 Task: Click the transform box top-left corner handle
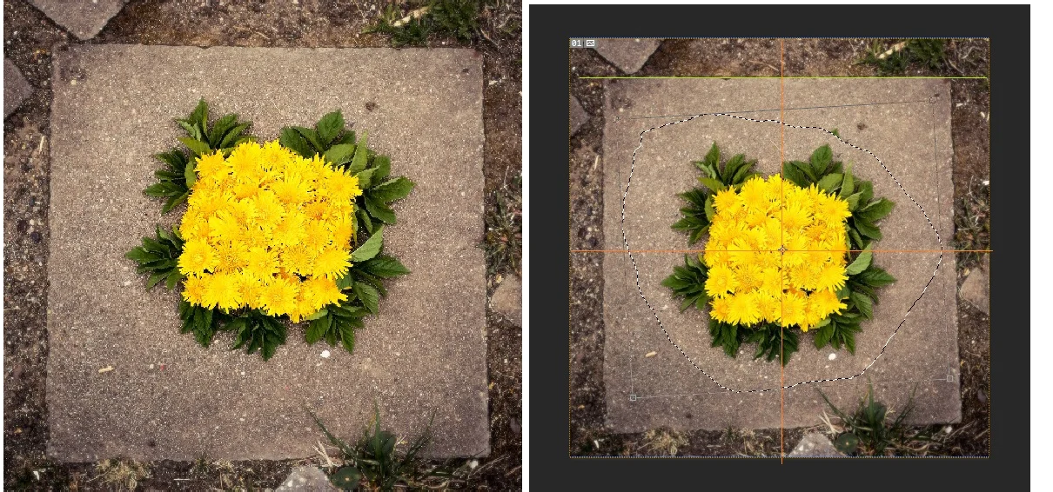(x=616, y=118)
